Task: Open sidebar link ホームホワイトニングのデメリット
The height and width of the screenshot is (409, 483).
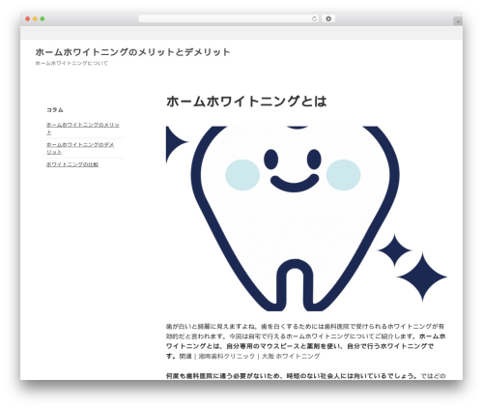Action: (x=80, y=148)
